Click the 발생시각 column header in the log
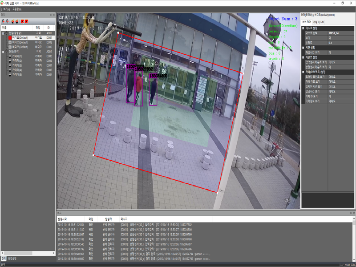This screenshot has width=356, height=267. (62, 219)
